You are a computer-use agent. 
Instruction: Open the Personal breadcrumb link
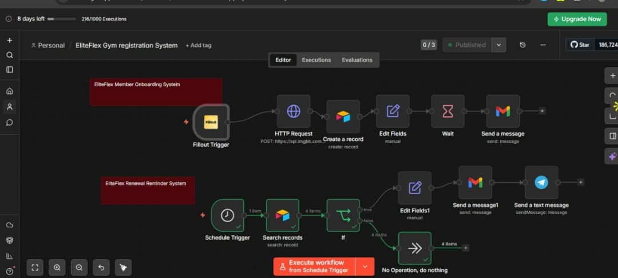[47, 45]
